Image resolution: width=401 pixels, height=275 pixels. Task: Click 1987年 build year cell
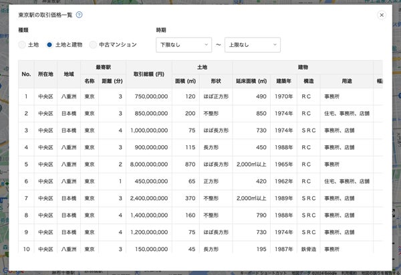tap(284, 249)
